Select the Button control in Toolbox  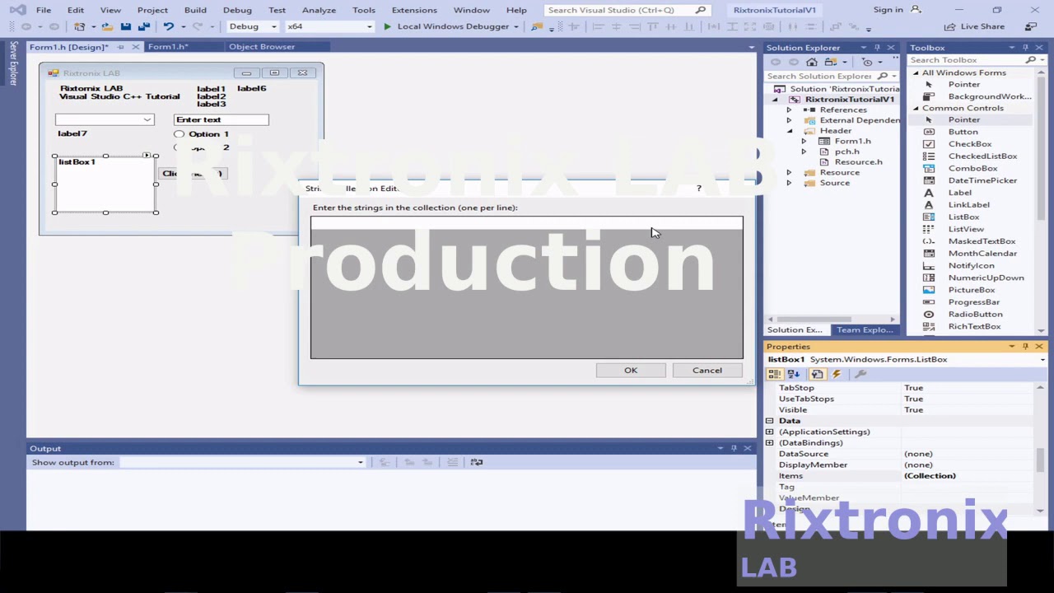(x=963, y=132)
